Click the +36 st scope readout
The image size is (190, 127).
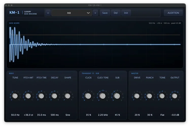[x=159, y=23]
